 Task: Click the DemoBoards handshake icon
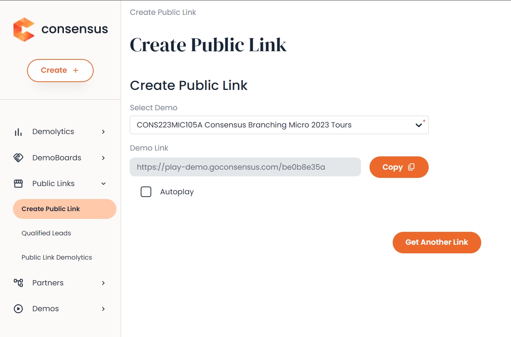[x=18, y=158]
